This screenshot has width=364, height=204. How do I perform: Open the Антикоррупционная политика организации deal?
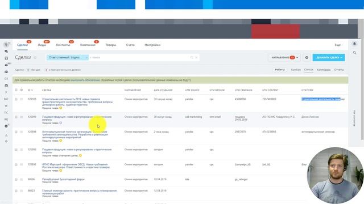tap(75, 134)
